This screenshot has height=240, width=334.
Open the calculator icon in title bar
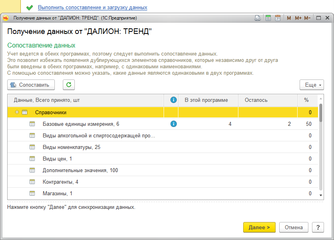(x=268, y=18)
